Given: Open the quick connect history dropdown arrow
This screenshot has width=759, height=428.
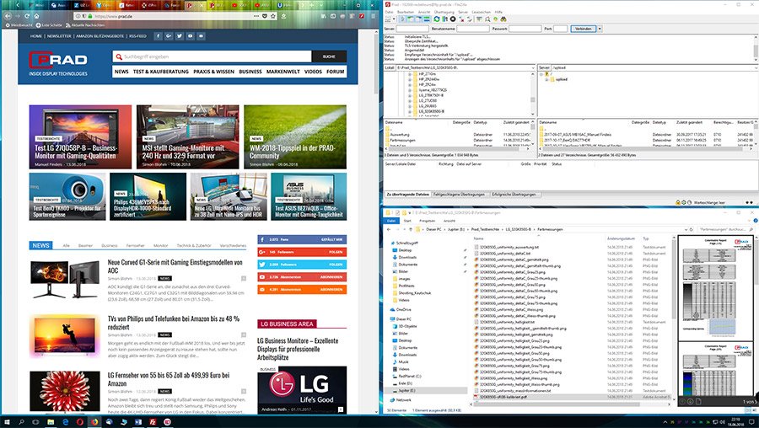Looking at the screenshot, I should pos(600,29).
